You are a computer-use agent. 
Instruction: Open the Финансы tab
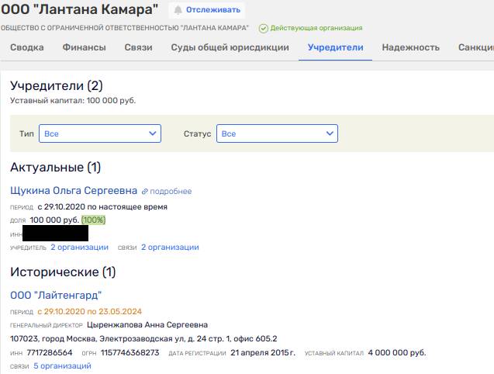click(84, 47)
